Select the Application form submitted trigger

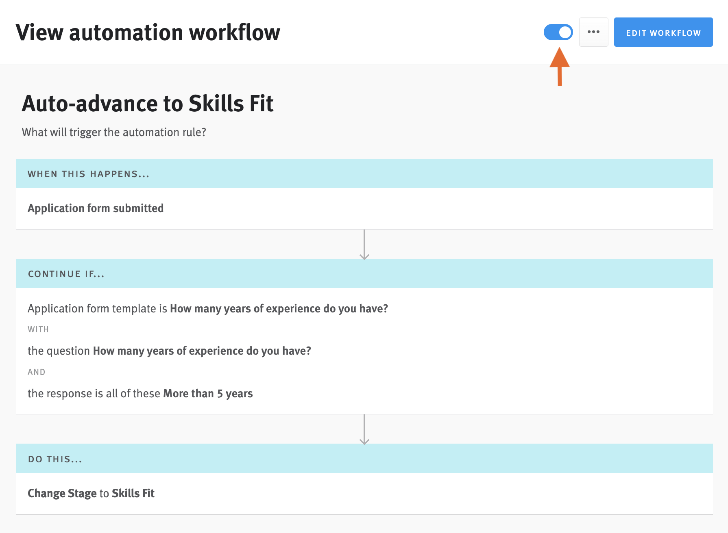coord(95,208)
